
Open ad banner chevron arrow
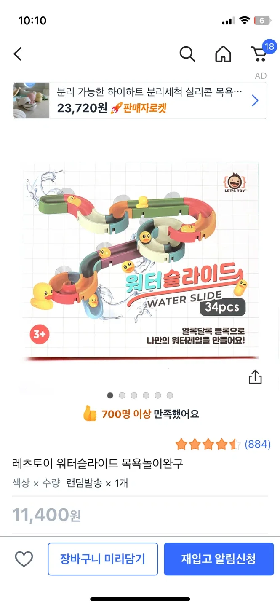[x=255, y=101]
